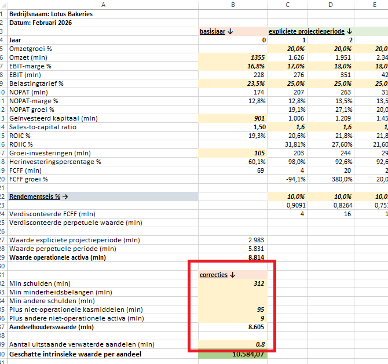Click EBIT-marge value 17,0%
This screenshot has height=364, width=388.
[x=287, y=66]
